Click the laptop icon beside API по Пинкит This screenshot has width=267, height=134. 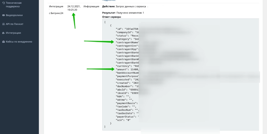click(x=3, y=24)
